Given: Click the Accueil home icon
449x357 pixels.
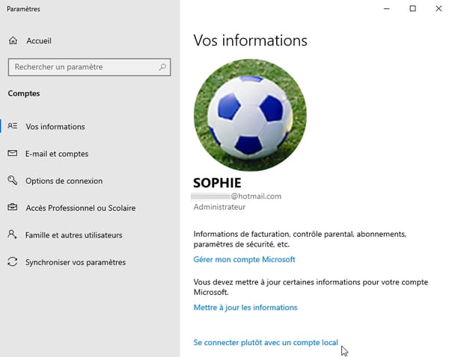Looking at the screenshot, I should click(x=13, y=40).
